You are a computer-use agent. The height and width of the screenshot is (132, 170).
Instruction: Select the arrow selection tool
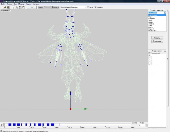point(13,7)
